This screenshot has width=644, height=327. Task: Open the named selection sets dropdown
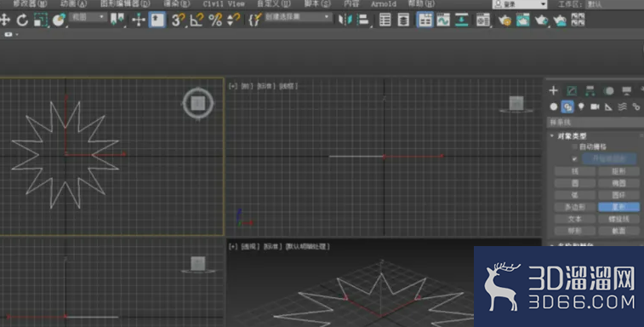click(x=298, y=17)
